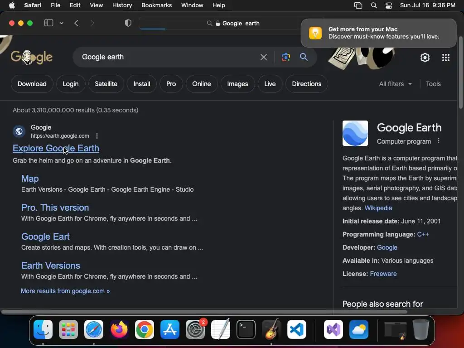Select the Satellite filter chip
This screenshot has height=348, width=464.
point(106,84)
